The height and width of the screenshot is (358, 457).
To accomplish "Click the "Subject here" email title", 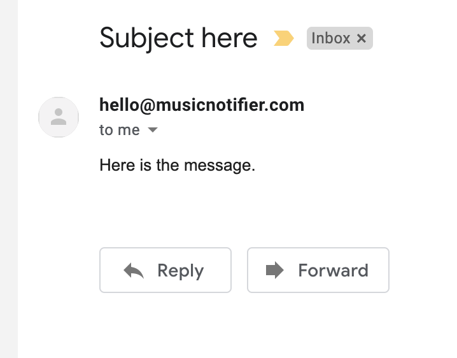I will (178, 38).
